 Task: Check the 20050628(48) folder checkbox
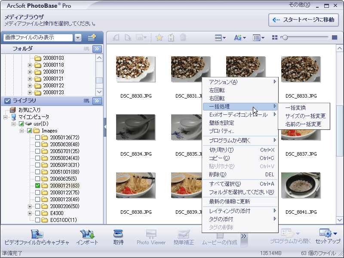tap(37, 144)
